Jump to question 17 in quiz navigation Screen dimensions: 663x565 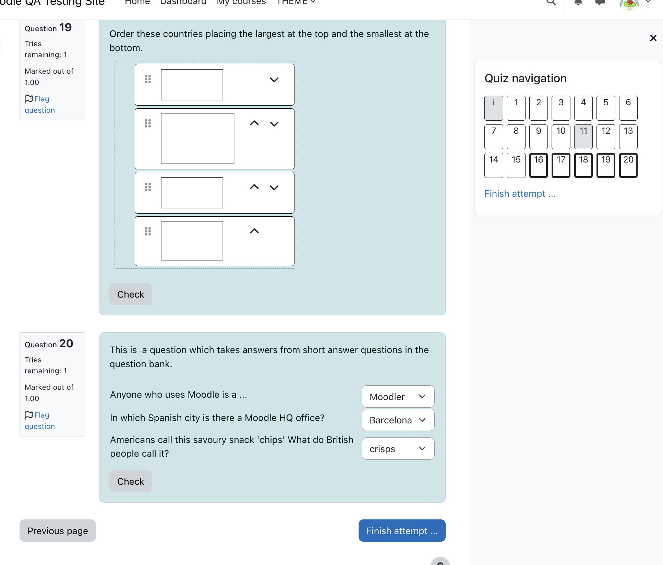coord(561,165)
